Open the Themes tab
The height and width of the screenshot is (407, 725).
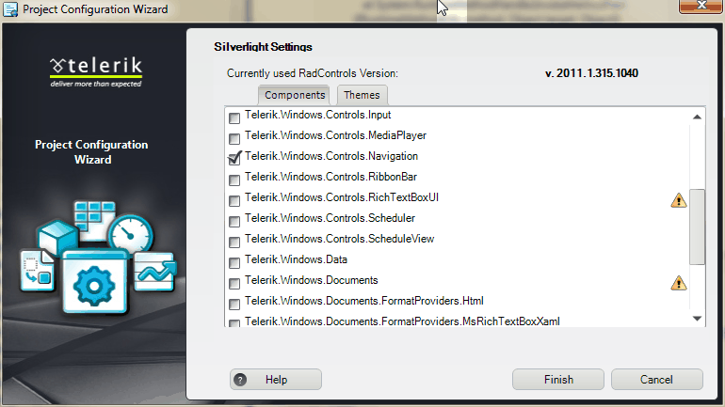coord(362,95)
